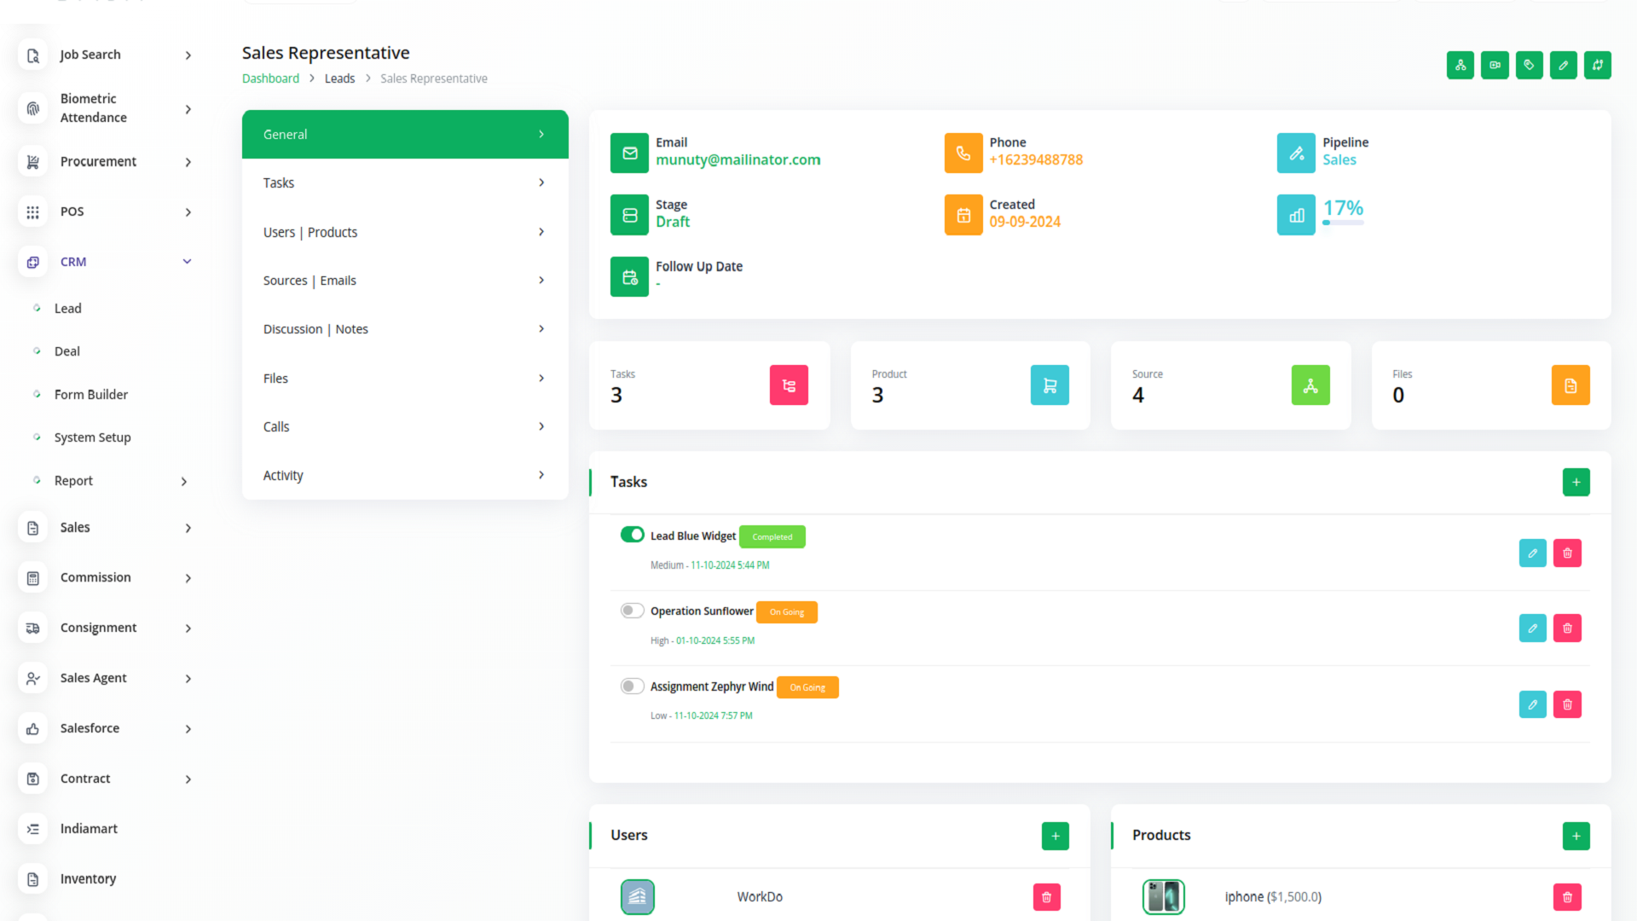Enable the Operation Sunflower task toggle
Image resolution: width=1637 pixels, height=921 pixels.
(632, 611)
